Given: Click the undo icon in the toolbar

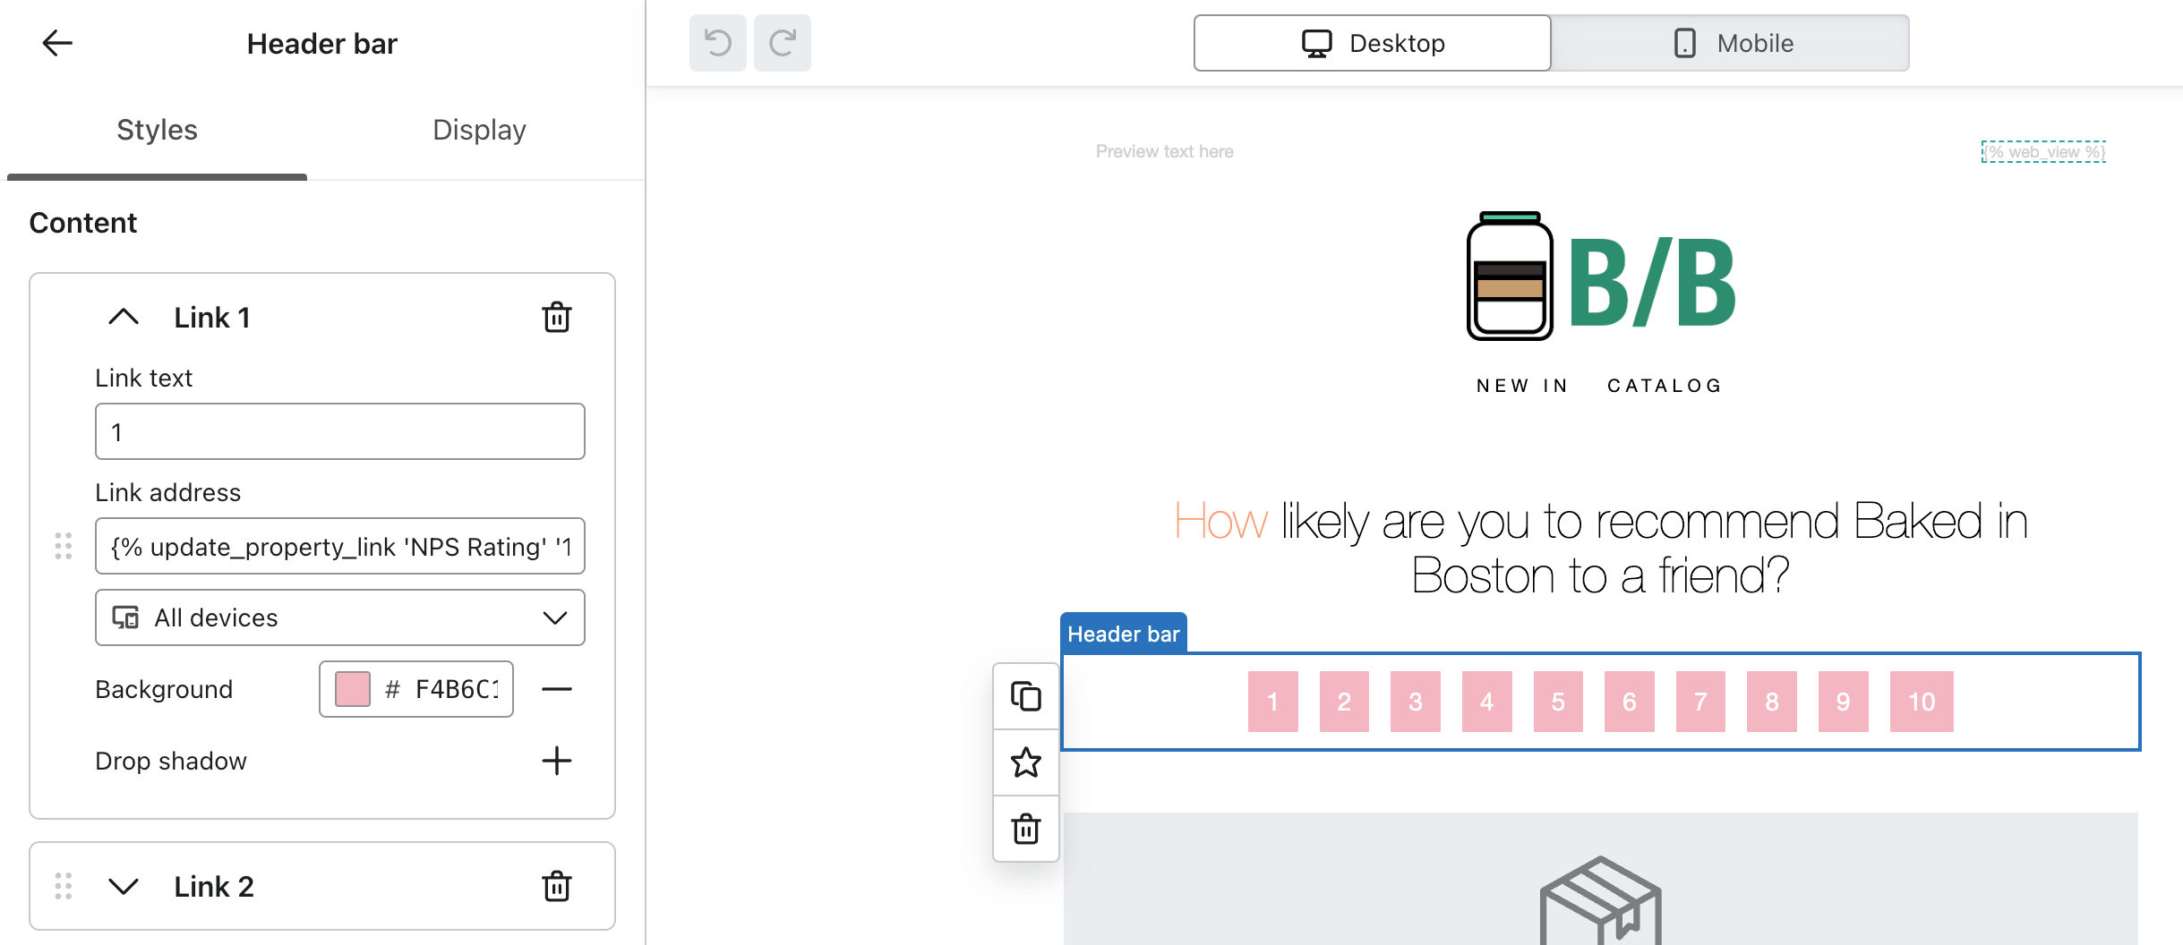Looking at the screenshot, I should tap(717, 42).
